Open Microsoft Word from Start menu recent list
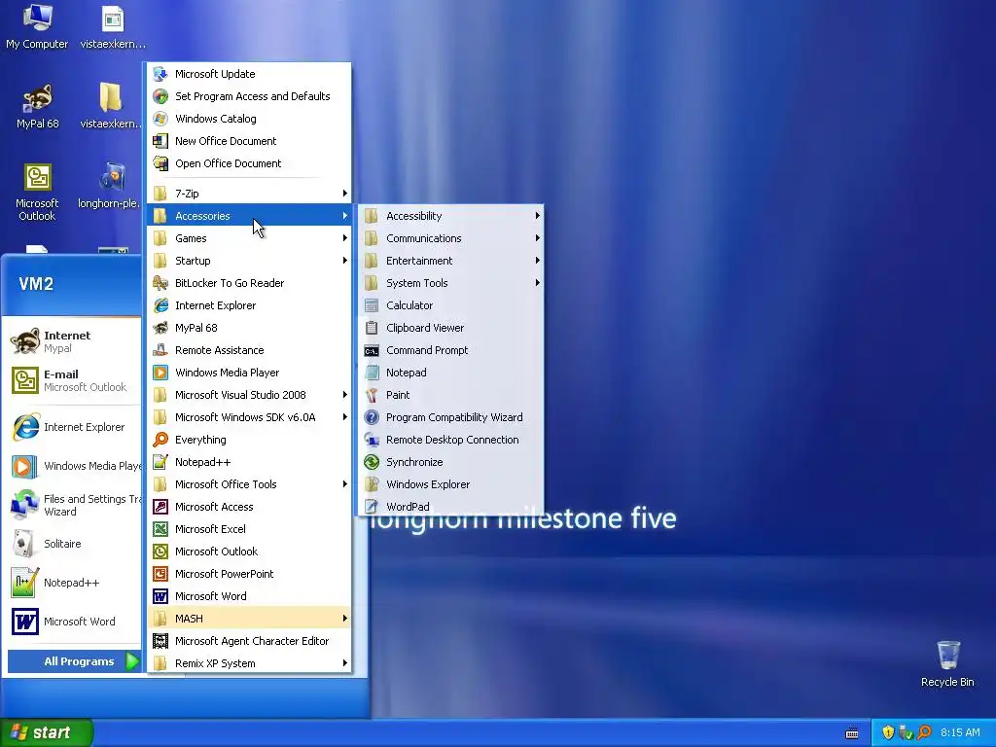 coord(72,622)
